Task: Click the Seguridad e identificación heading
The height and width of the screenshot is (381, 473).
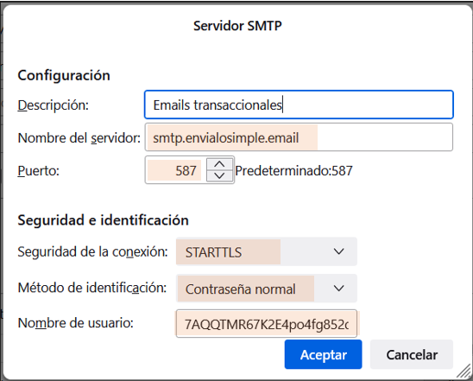Action: click(x=103, y=219)
